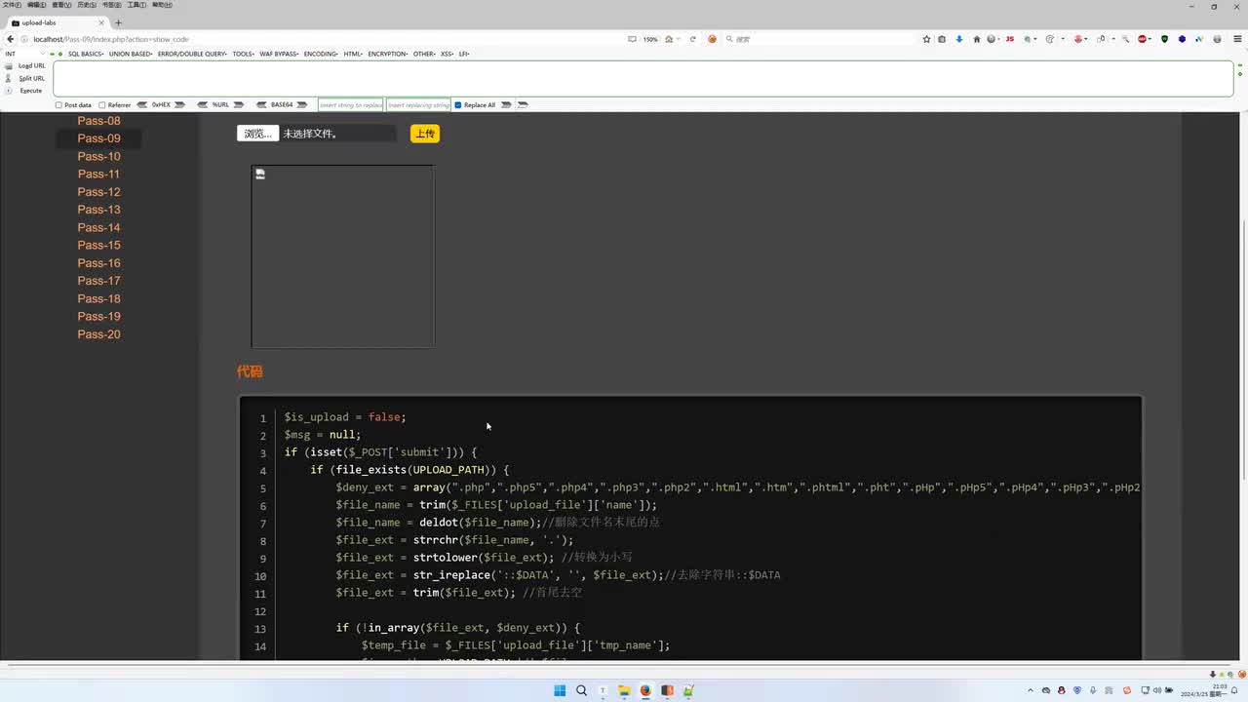Expand the ENCRYPTION dropdown
The image size is (1248, 702).
[x=388, y=54]
